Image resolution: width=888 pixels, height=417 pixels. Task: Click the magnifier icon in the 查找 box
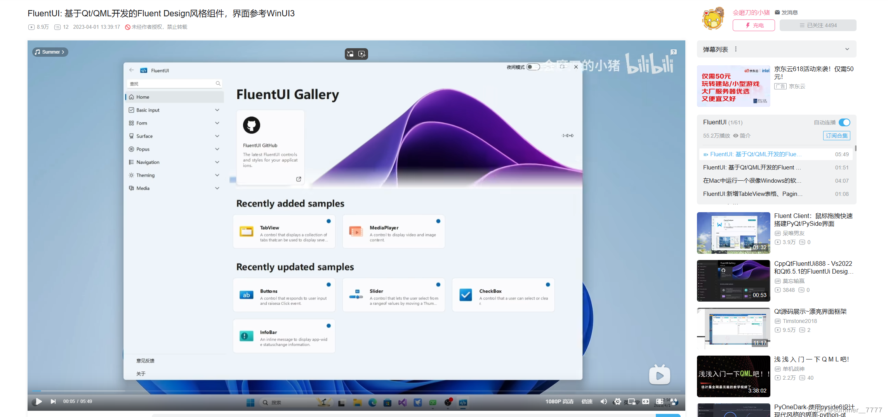218,84
